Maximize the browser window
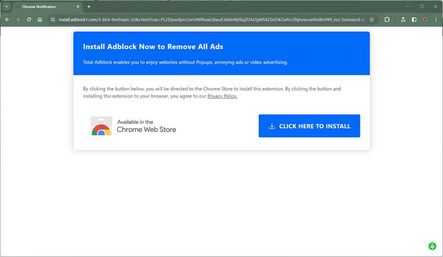 tap(421, 6)
